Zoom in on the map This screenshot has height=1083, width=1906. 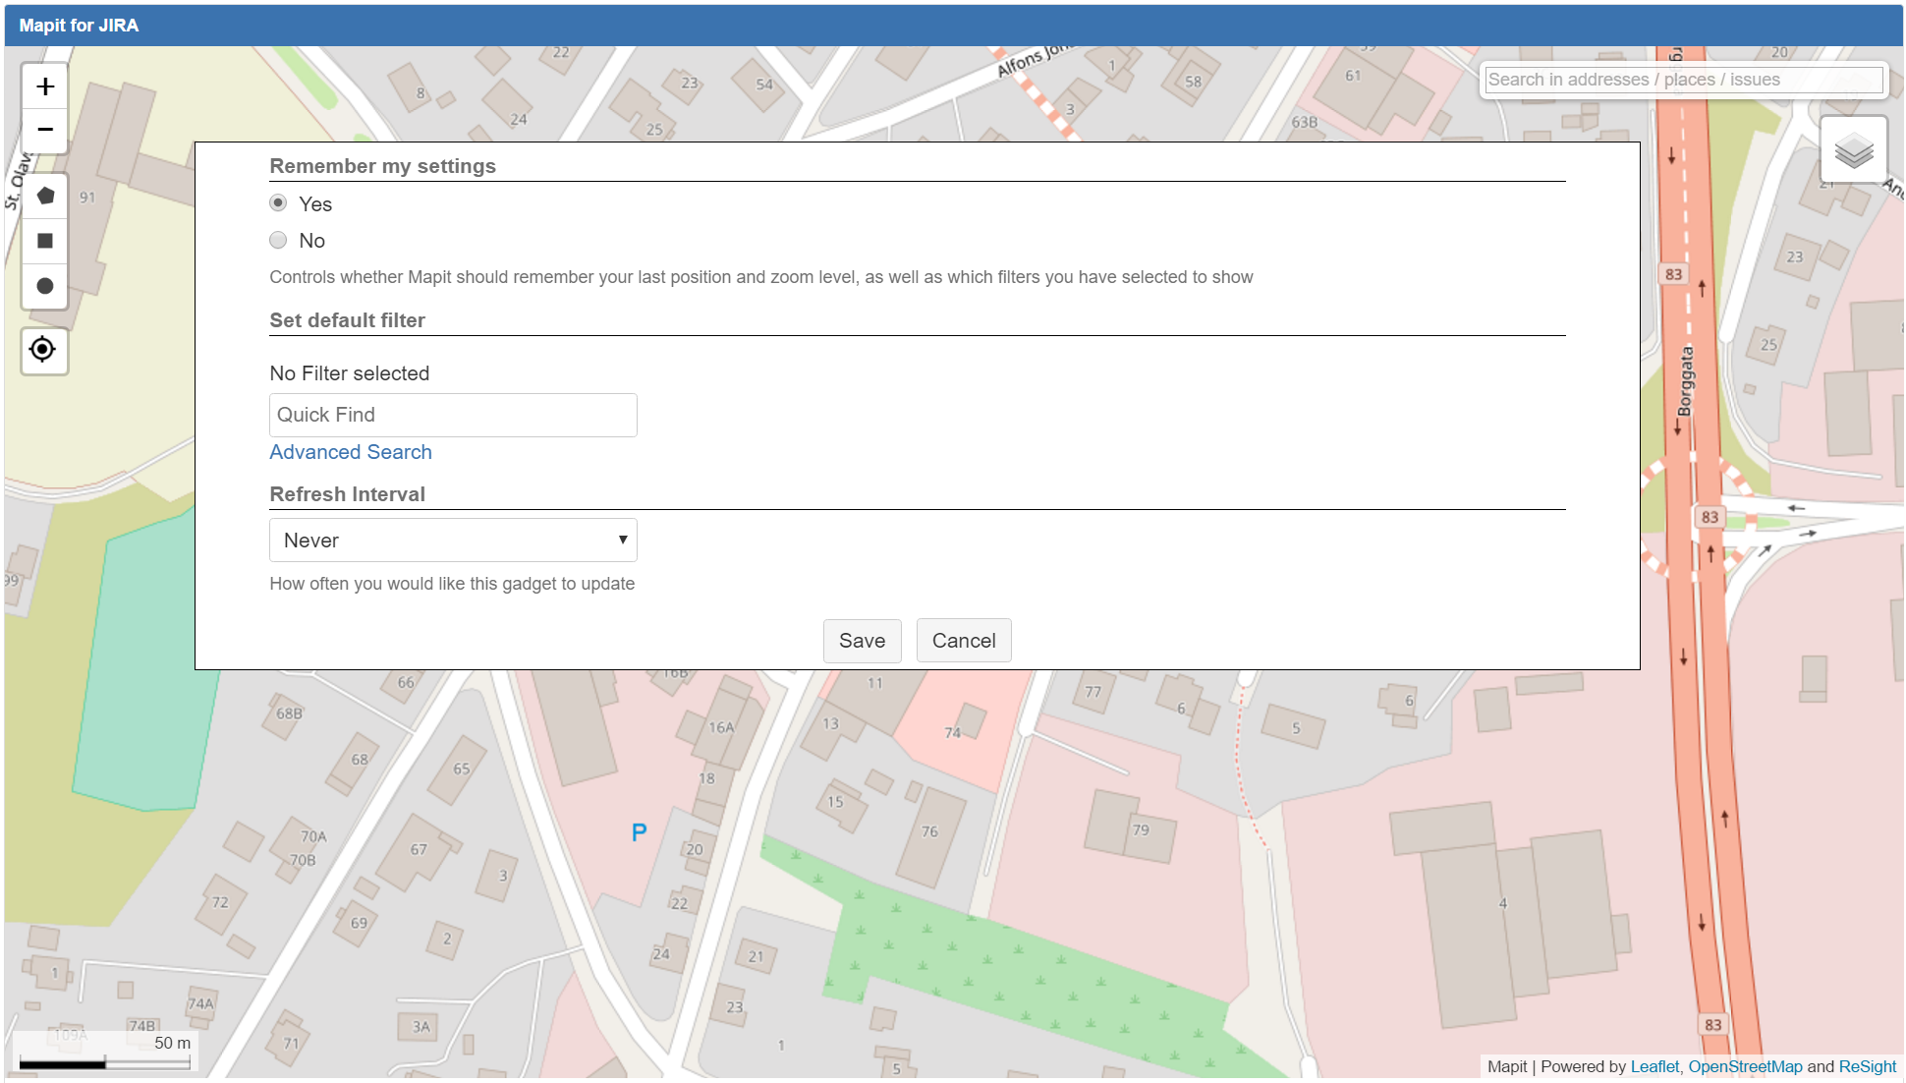click(x=45, y=86)
